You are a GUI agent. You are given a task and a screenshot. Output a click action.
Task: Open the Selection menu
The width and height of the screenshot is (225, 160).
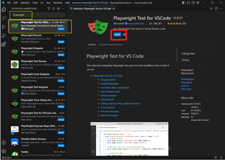(25, 3)
